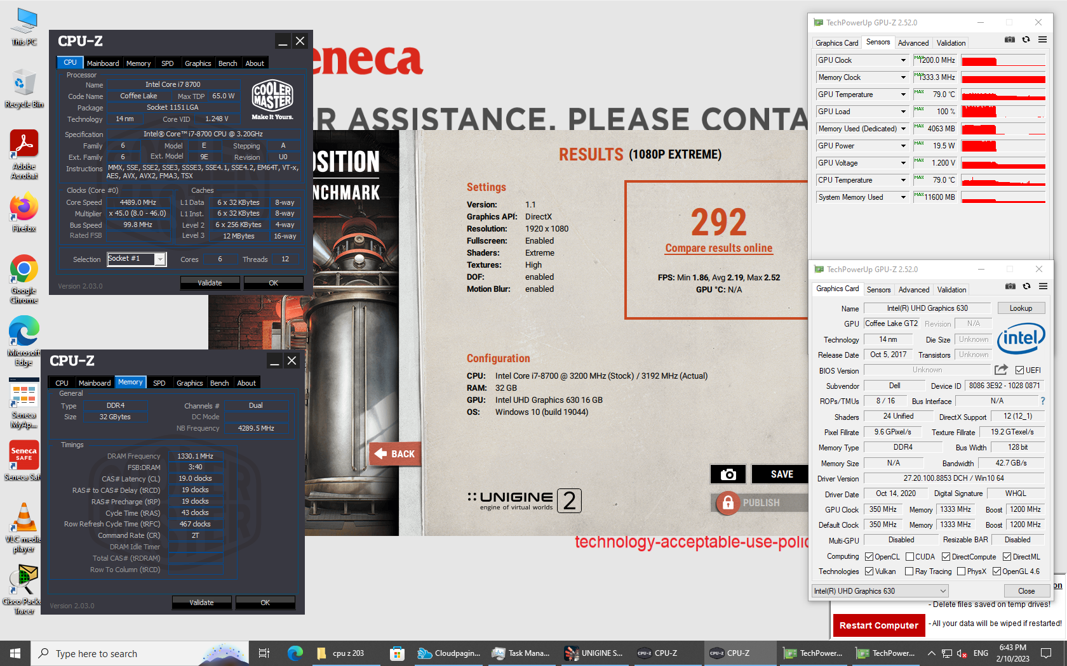This screenshot has width=1067, height=666.
Task: Expand the GPU Load sensor dropdown
Action: (903, 112)
